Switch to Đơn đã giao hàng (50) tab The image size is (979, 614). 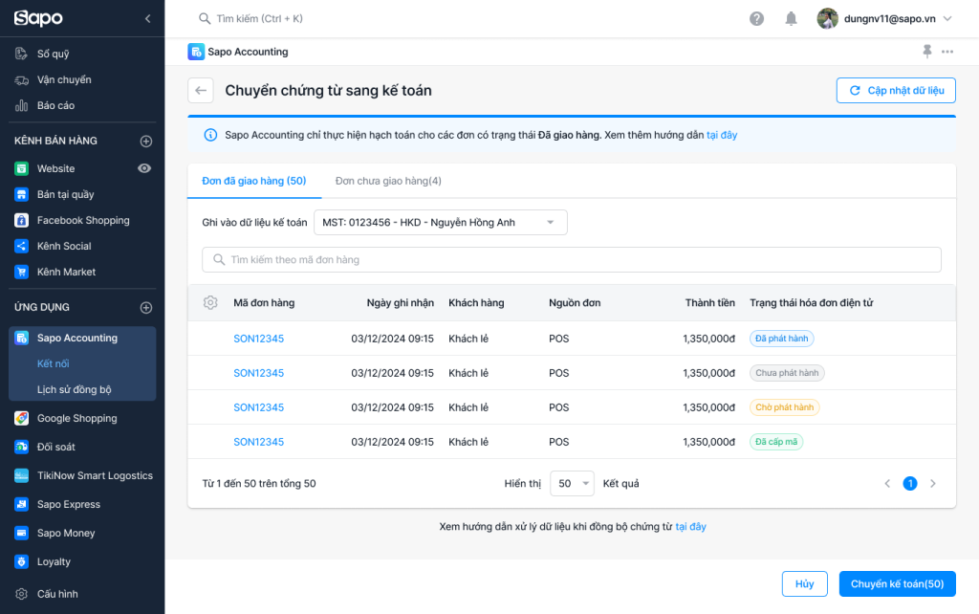point(254,181)
